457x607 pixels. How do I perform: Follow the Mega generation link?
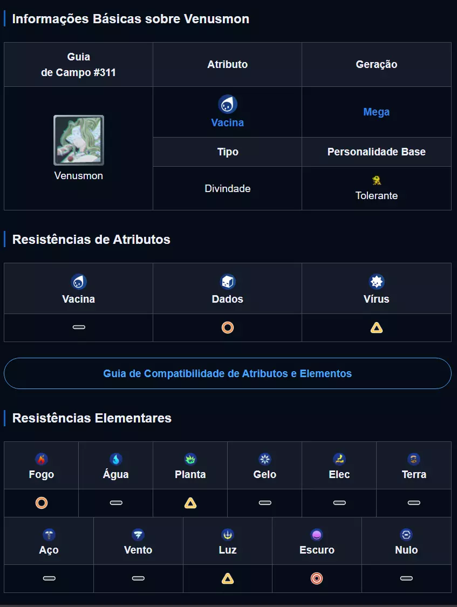click(377, 112)
